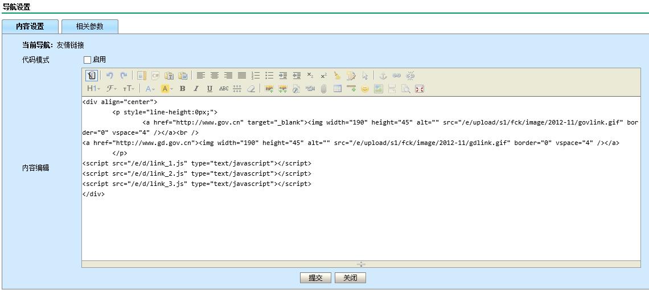Switch to the 内容设置 tab
The image size is (649, 290).
pos(30,27)
